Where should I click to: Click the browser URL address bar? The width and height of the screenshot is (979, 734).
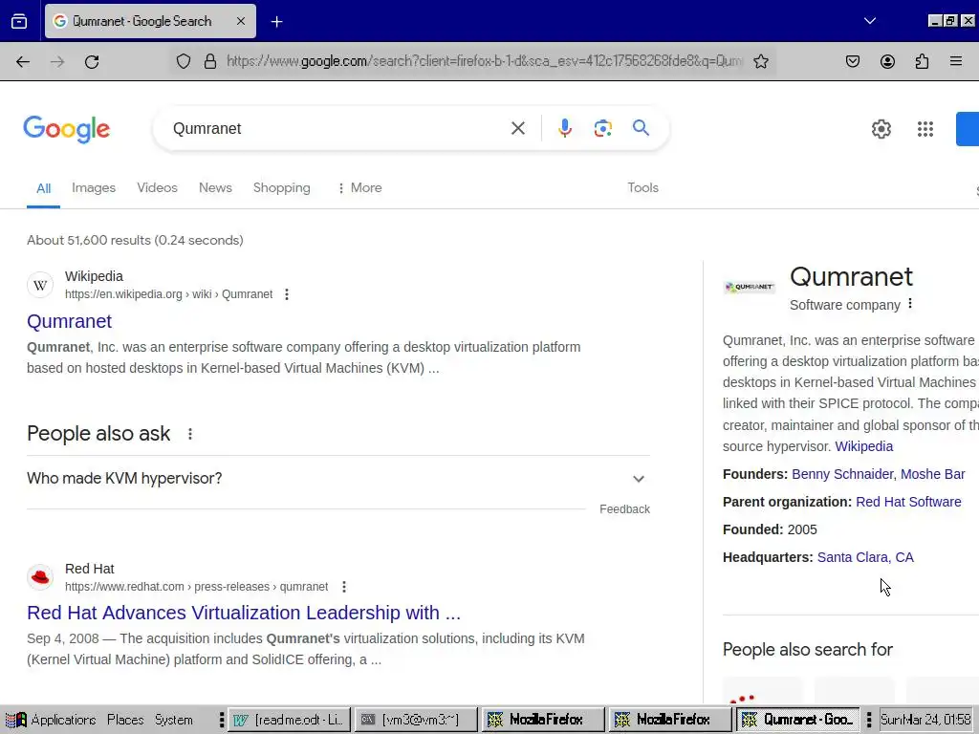pyautogui.click(x=484, y=61)
